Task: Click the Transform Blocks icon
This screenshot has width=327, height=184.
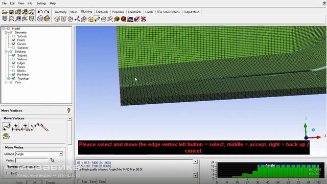Action: tap(104, 19)
